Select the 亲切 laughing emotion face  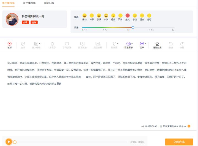(84, 16)
